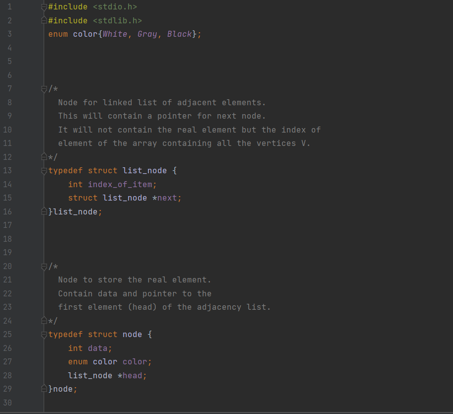Click the 'It will not contain' comment line
This screenshot has height=414, width=453.
pyautogui.click(x=189, y=130)
